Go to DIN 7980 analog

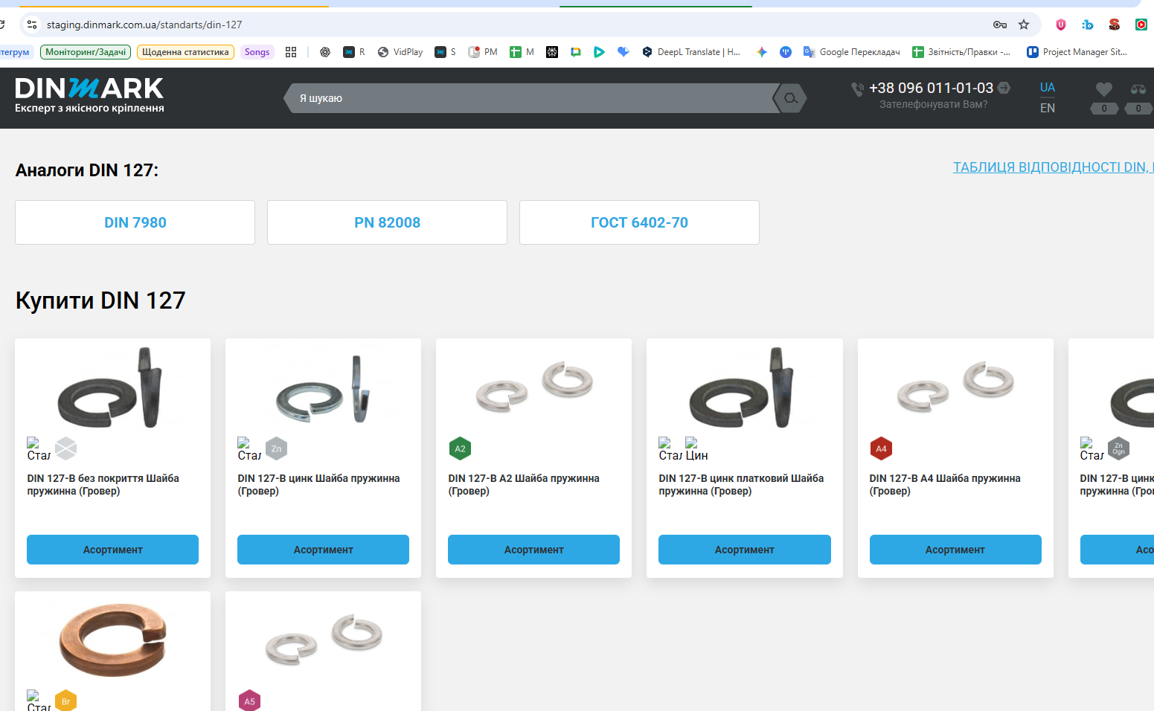pos(135,222)
